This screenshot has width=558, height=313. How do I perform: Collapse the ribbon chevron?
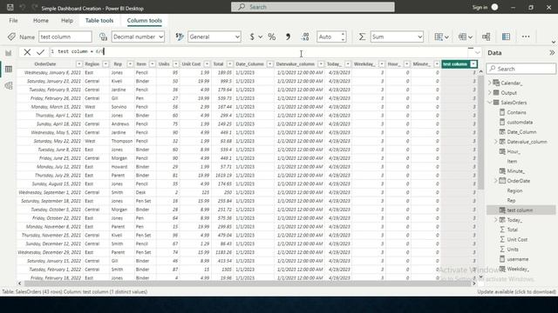554,42
